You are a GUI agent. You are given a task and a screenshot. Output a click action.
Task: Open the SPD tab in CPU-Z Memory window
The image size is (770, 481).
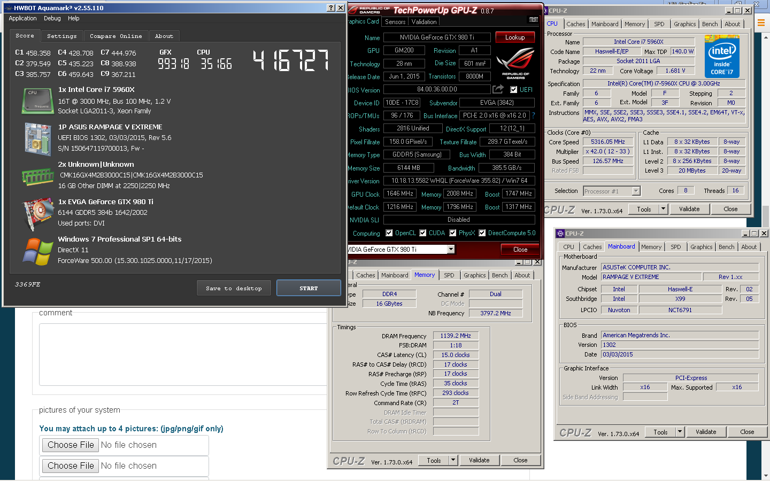449,275
